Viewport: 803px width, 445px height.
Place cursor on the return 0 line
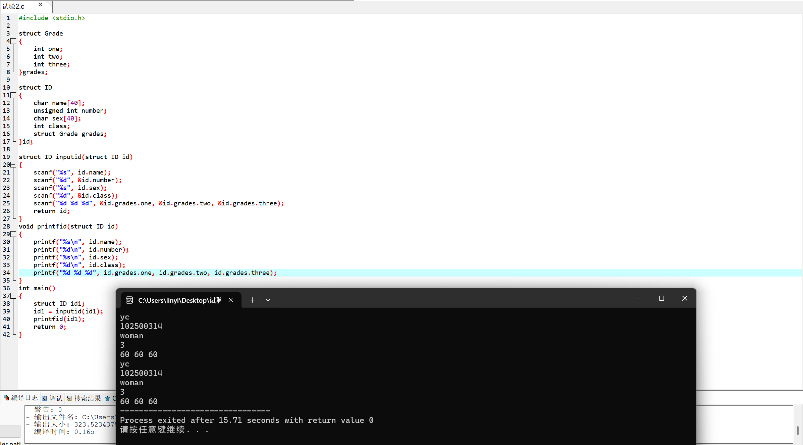pos(50,327)
